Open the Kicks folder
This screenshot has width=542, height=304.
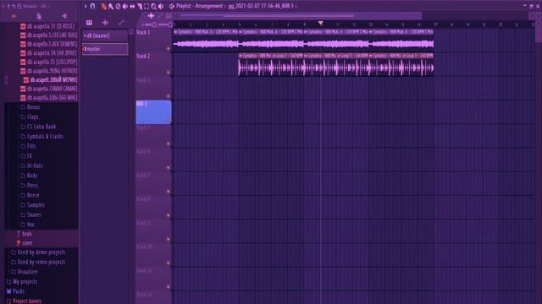coord(29,176)
